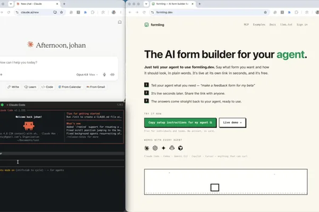Click the Cursor cube agent icon
Image resolution: width=319 pixels, height=212 pixels.
tap(180, 148)
